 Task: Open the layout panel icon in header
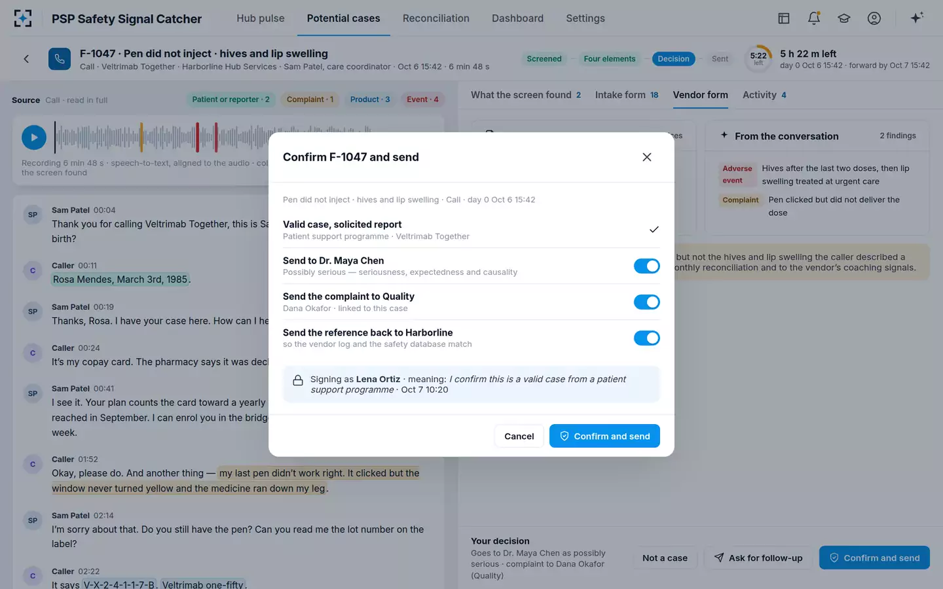pyautogui.click(x=784, y=18)
